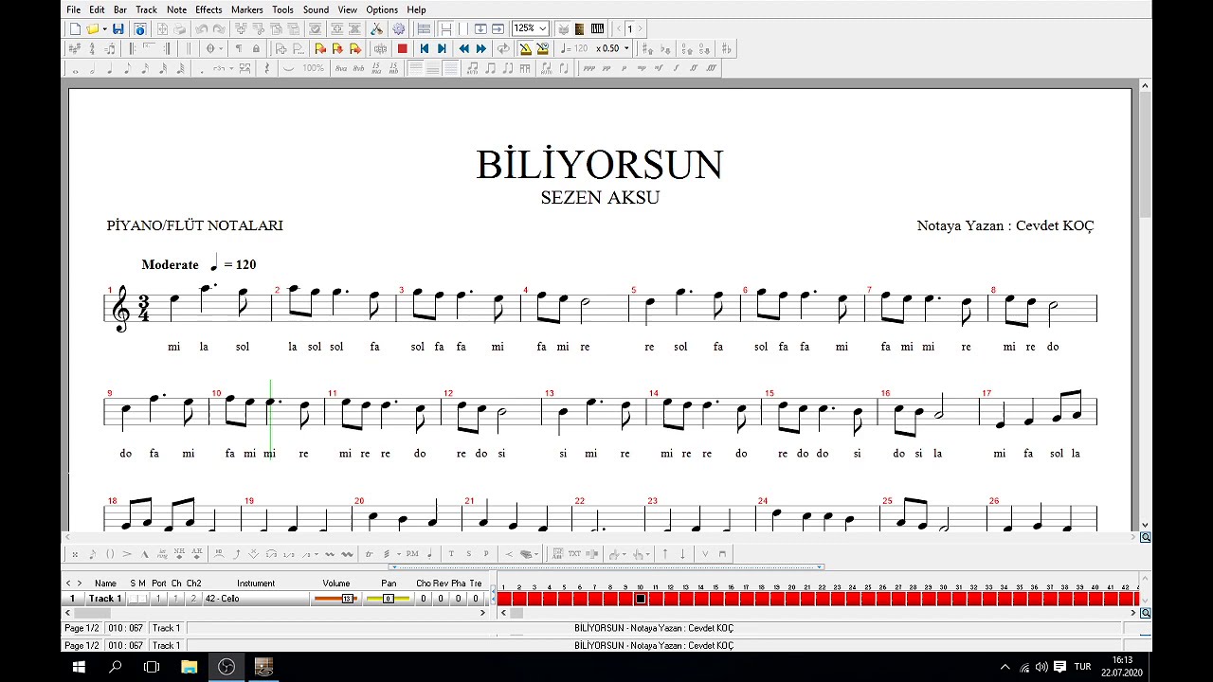Apply dotted note duration
Viewport: 1213px width, 682px height.
coord(202,70)
